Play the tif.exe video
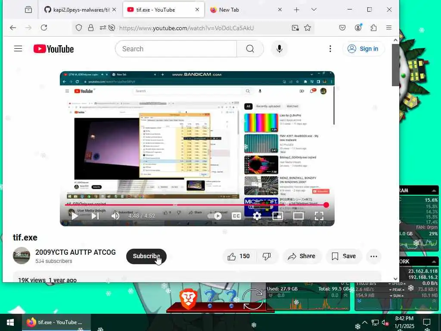Viewport: 441px width, 331px height. pyautogui.click(x=75, y=216)
